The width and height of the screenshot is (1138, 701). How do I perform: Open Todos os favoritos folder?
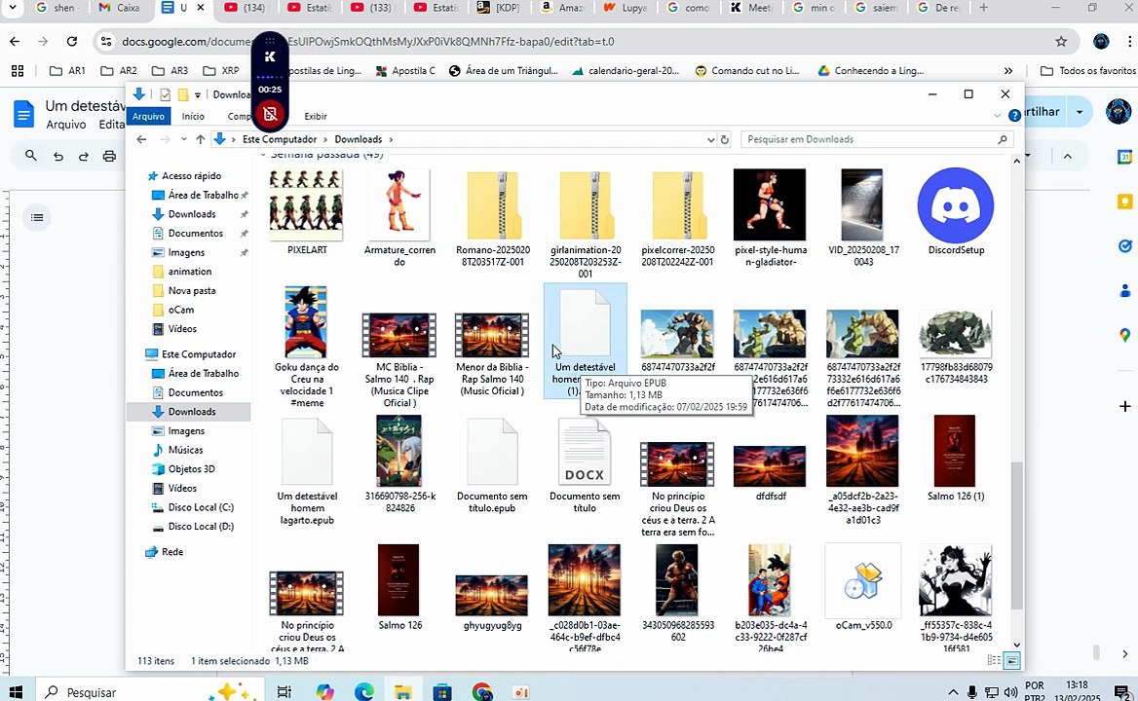[x=1088, y=70]
